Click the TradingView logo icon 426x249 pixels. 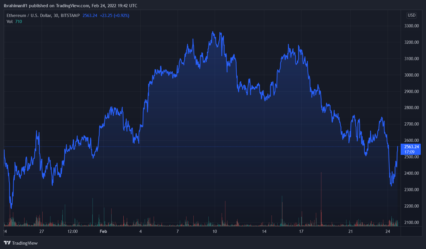(7, 243)
